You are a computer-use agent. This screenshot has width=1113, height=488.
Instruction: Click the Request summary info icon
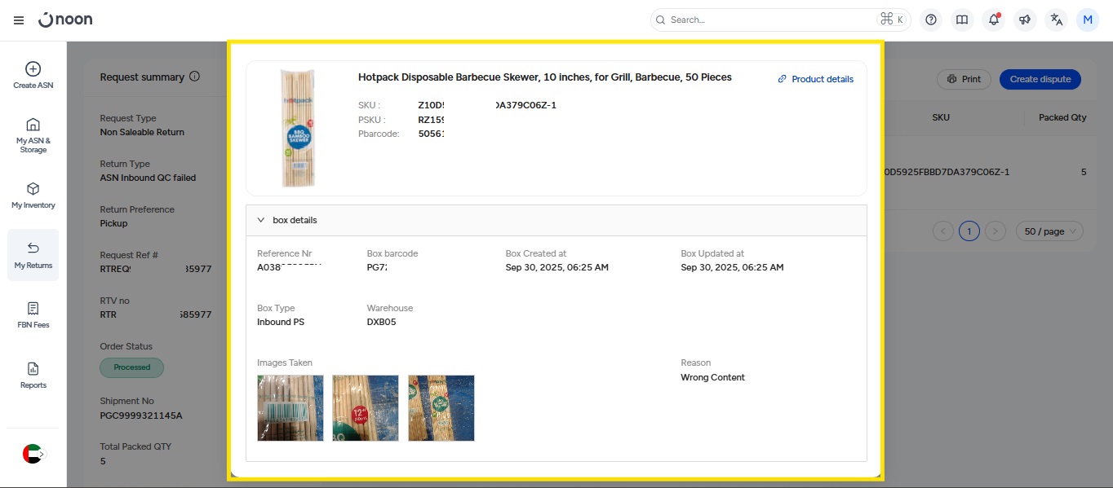[194, 77]
